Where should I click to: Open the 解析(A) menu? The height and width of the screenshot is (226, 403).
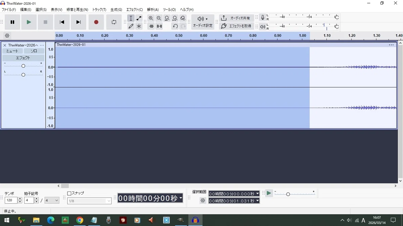click(x=153, y=10)
